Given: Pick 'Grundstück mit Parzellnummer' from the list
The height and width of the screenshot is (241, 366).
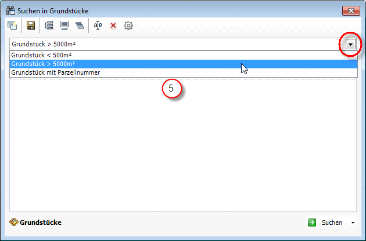Looking at the screenshot, I should (56, 72).
